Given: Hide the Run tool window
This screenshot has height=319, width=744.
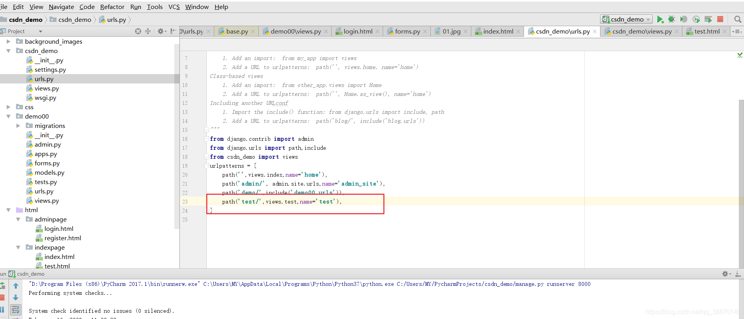Looking at the screenshot, I should 738,274.
